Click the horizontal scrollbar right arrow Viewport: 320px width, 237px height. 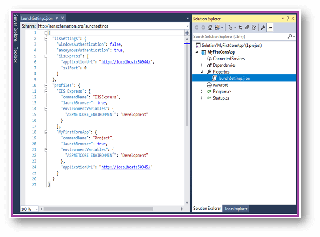coord(182,209)
